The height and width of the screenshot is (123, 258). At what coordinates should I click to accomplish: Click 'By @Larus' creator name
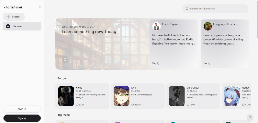point(192,91)
